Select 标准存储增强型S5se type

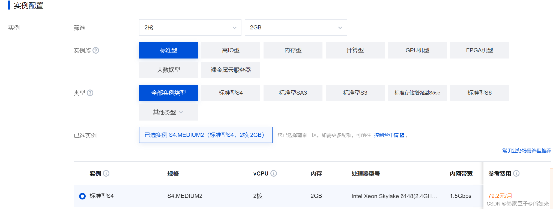click(417, 93)
